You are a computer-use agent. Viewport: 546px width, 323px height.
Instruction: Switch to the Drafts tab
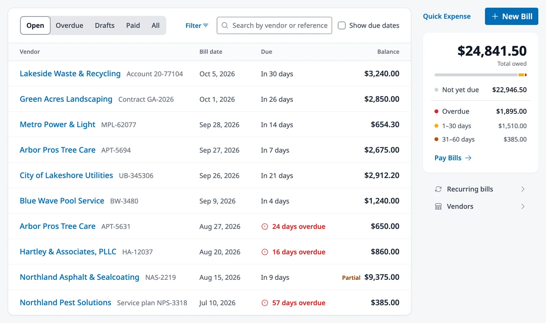pyautogui.click(x=105, y=25)
